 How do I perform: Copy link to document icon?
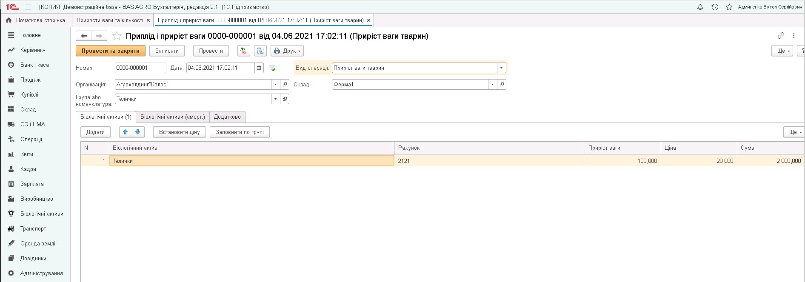tap(781, 36)
